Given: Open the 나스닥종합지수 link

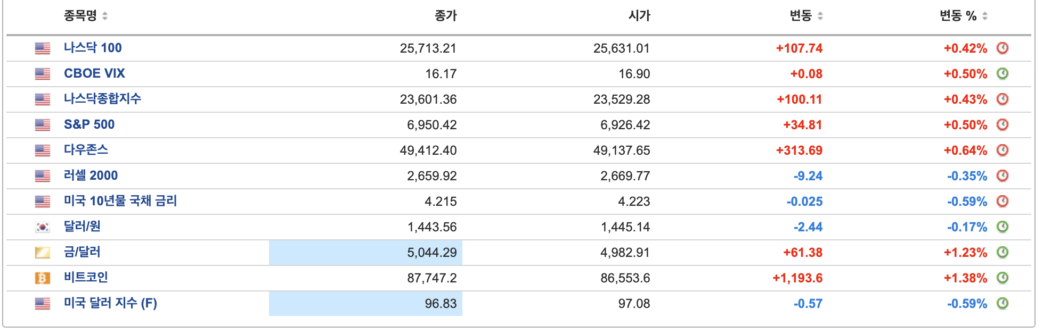Looking at the screenshot, I should coord(102,99).
